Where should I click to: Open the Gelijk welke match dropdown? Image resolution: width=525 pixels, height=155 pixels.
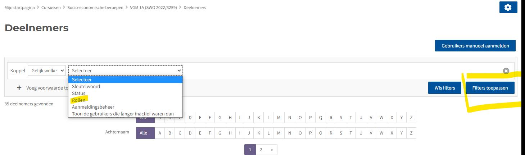click(x=47, y=70)
